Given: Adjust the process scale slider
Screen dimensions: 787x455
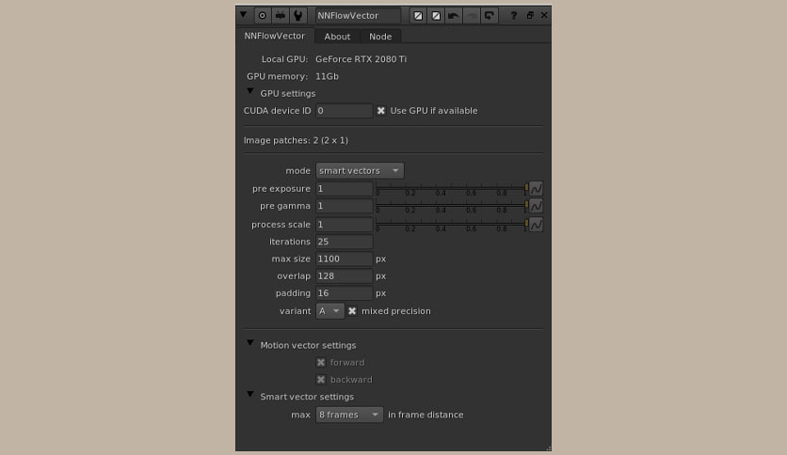Looking at the screenshot, I should (451, 225).
